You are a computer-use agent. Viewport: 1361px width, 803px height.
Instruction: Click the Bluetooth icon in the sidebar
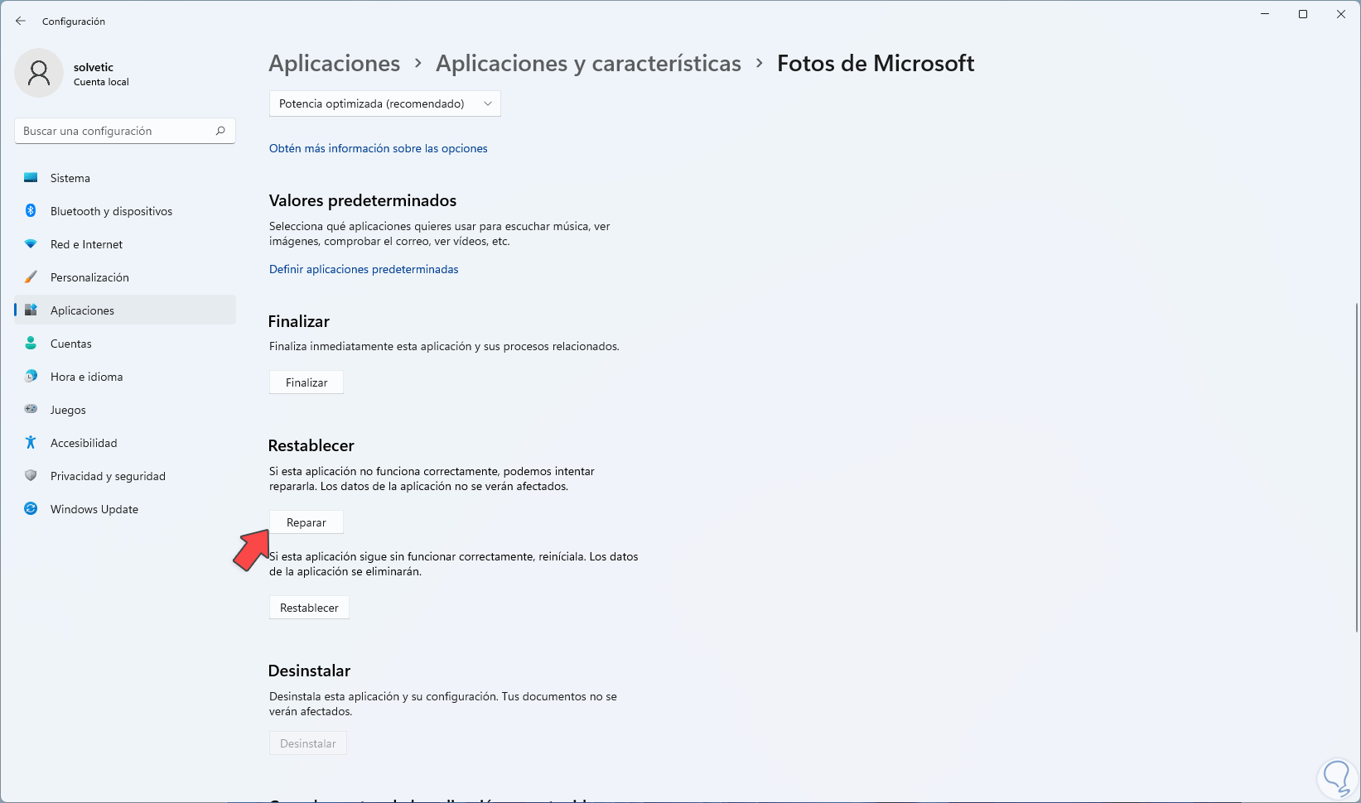[31, 211]
